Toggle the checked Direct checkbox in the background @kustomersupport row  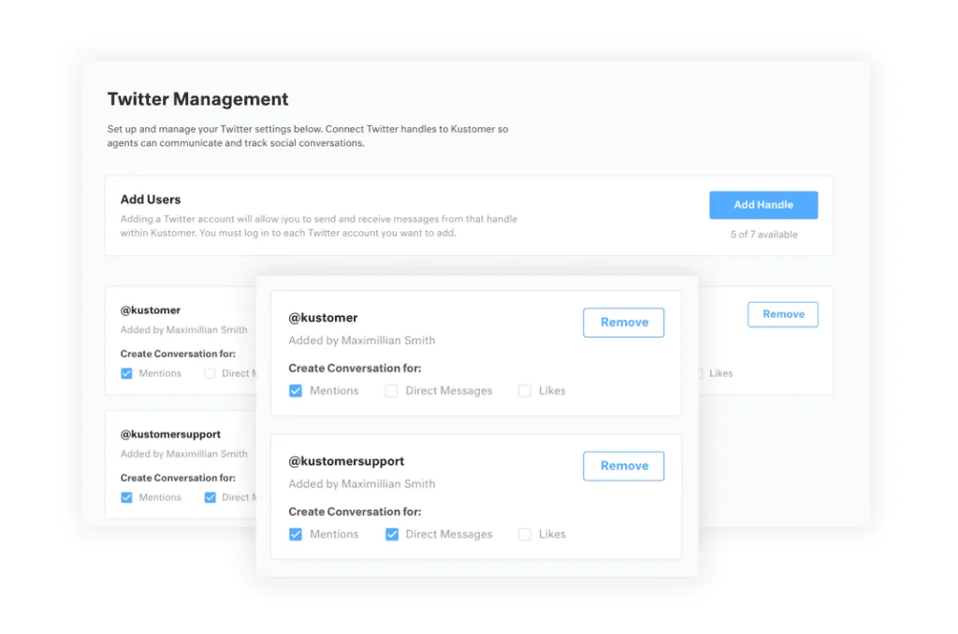(210, 497)
